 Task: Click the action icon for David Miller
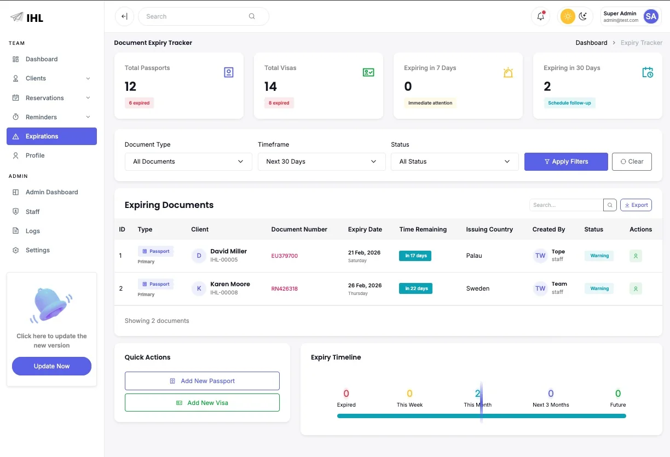pyautogui.click(x=636, y=256)
